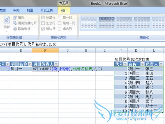Toggle Banded Rows (镶边行) checkbox

click(x=43, y=29)
